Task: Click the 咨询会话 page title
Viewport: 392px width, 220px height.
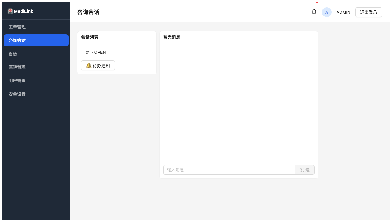Action: coord(88,12)
